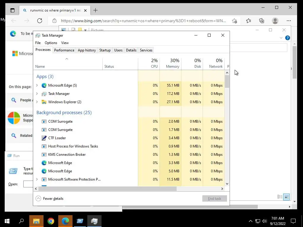Click the Microsoft Edge app icon in Processes

[44, 85]
